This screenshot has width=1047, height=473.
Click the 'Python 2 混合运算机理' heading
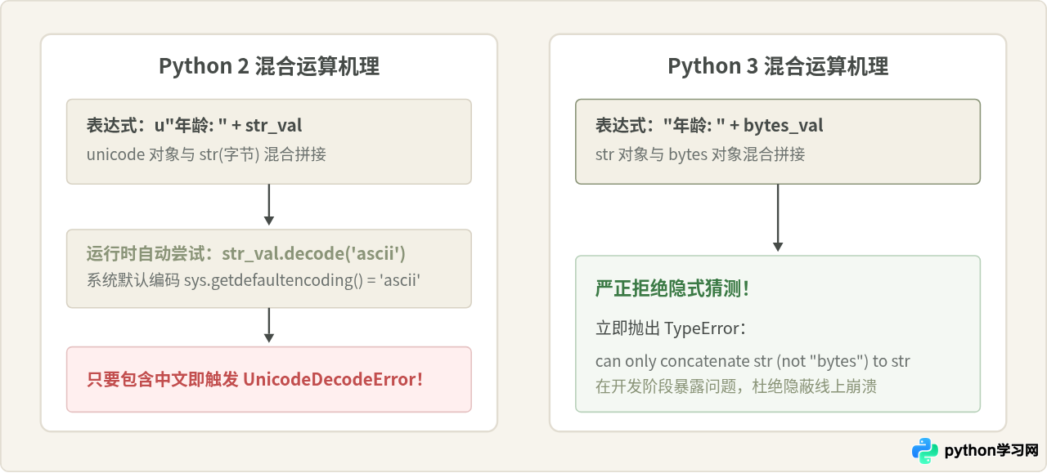pyautogui.click(x=269, y=66)
